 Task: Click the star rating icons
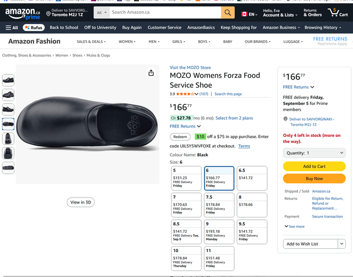185,94
